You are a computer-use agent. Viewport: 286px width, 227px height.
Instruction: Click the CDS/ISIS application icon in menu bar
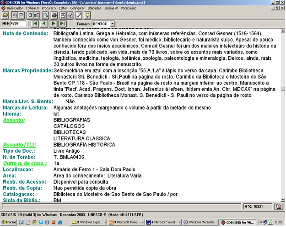pyautogui.click(x=3, y=8)
